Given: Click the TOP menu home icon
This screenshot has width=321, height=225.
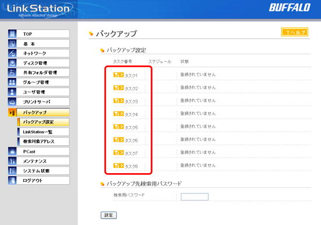Looking at the screenshot, I should pyautogui.click(x=12, y=34).
